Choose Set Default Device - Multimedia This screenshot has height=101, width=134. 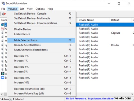coord(41,18)
